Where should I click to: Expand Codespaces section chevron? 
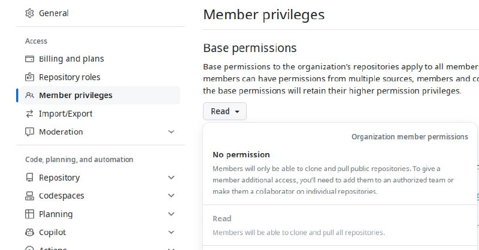coord(171,196)
